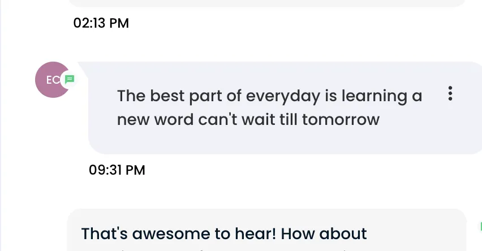Open the three-dot message options menu
This screenshot has height=251, width=482.
click(x=450, y=93)
